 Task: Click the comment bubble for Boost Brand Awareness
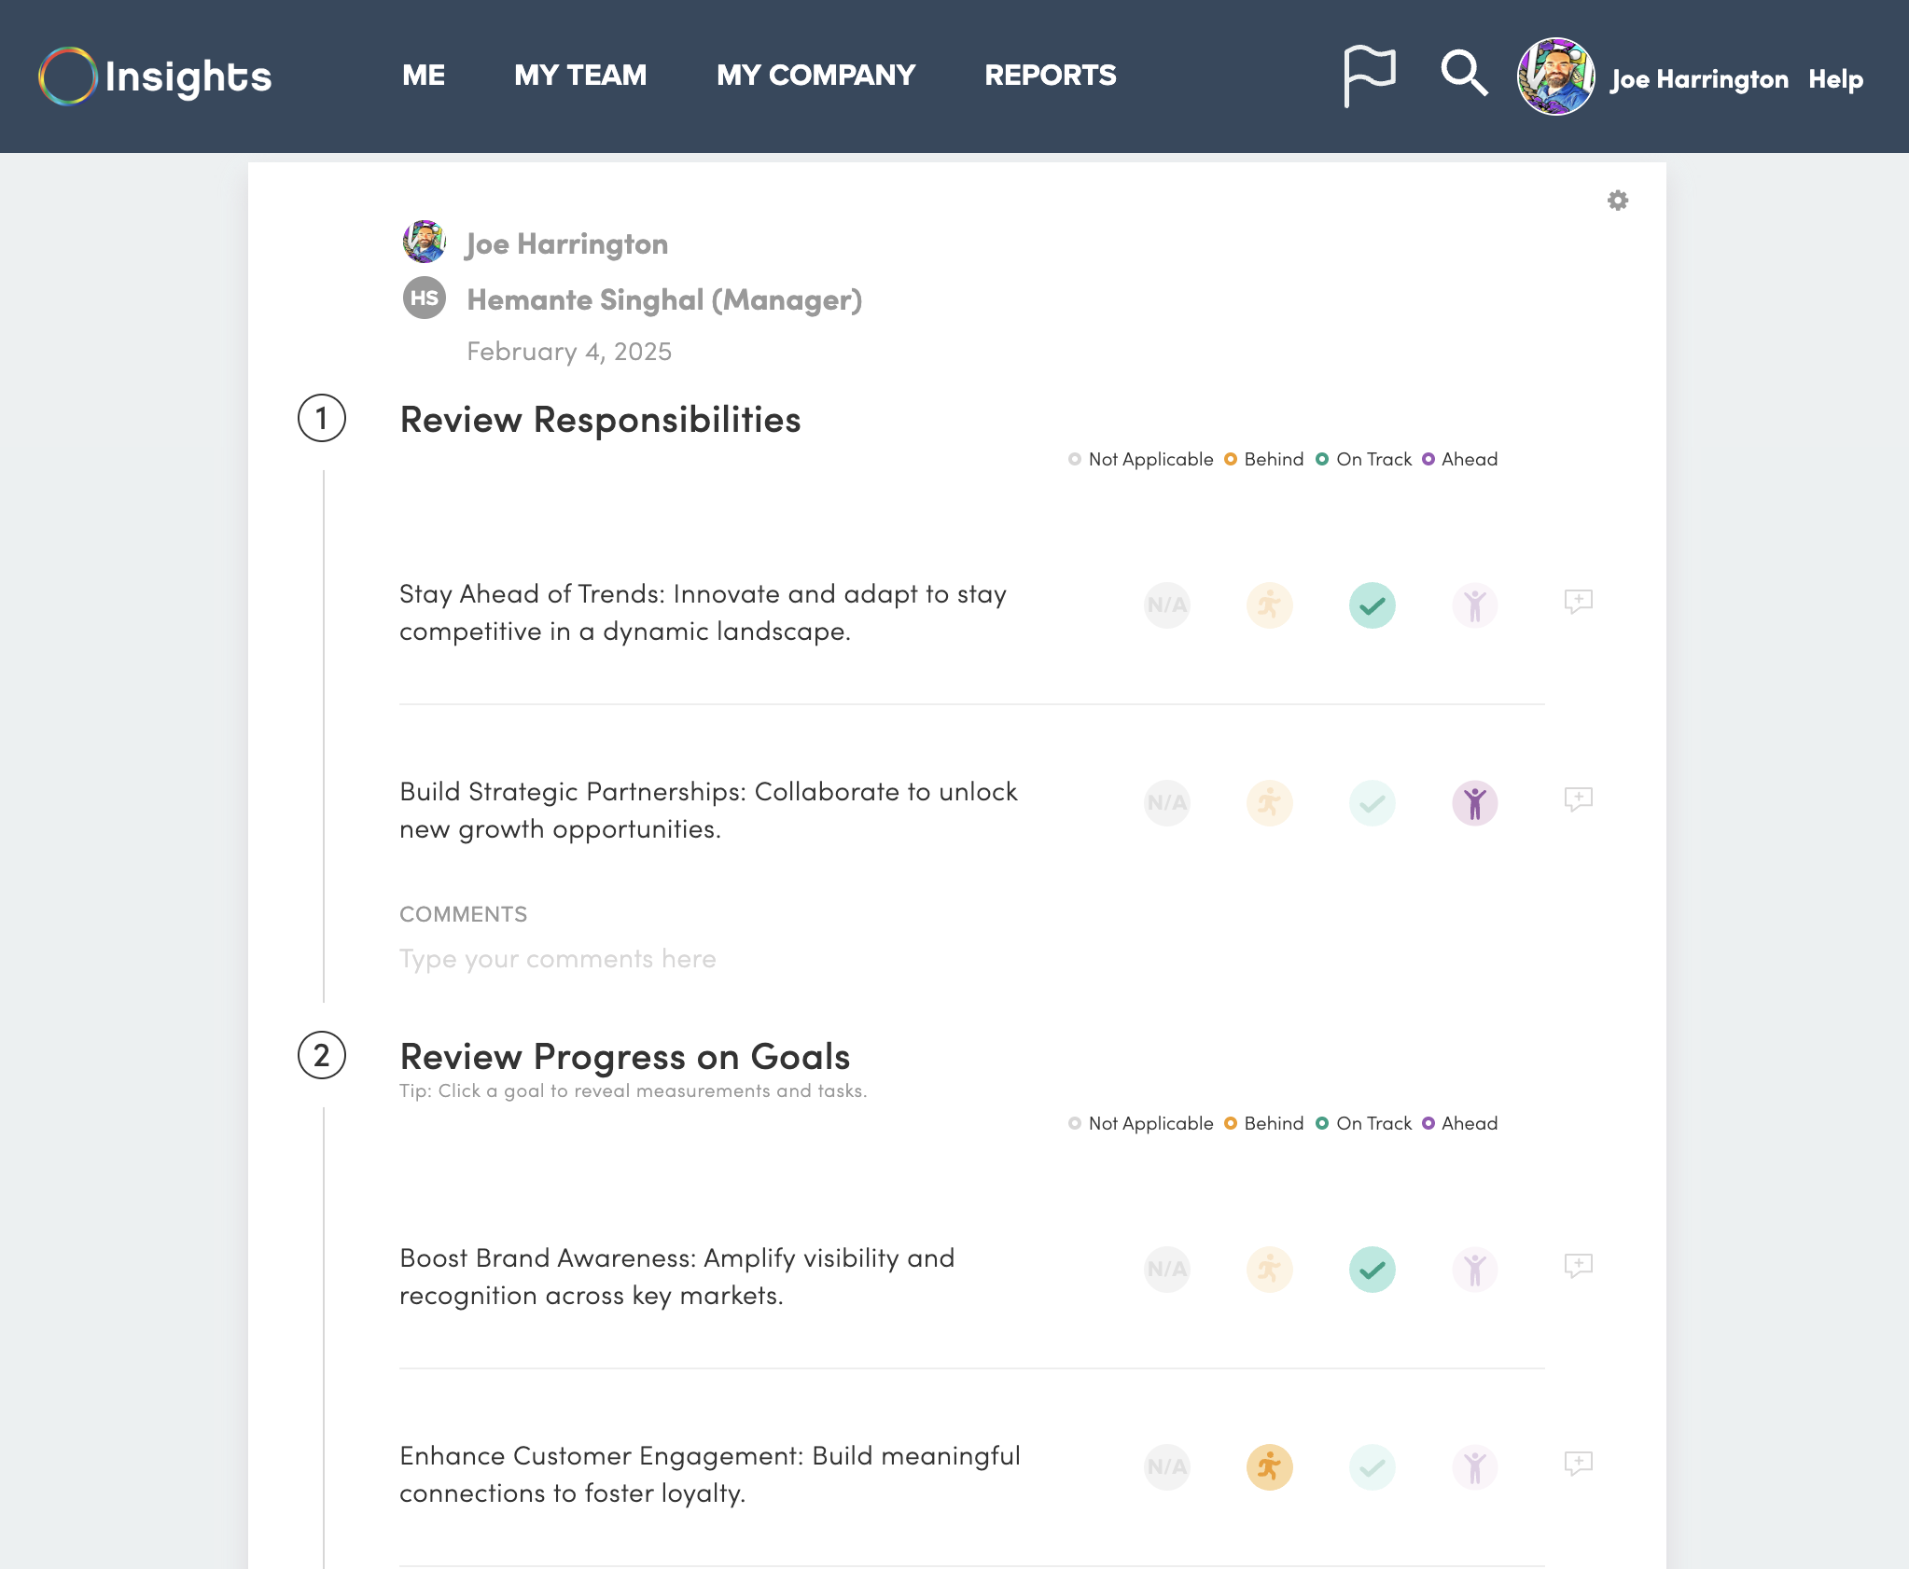(1578, 1266)
